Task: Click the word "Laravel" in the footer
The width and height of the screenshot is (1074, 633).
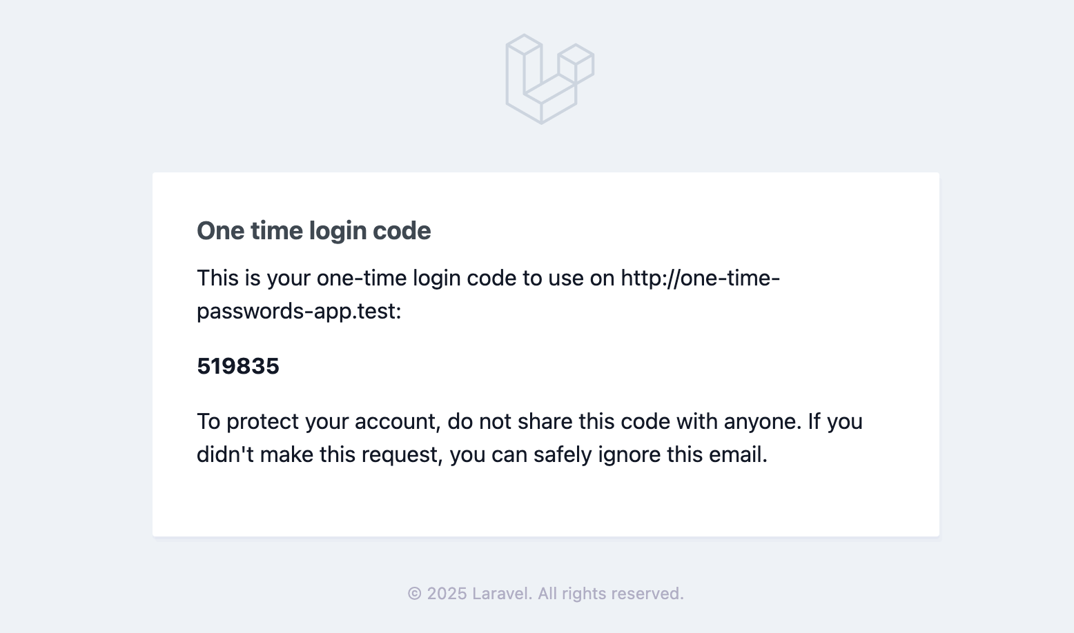Action: click(502, 594)
